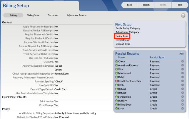
Task: Open Adjustment Category field setup
Action: [127, 32]
